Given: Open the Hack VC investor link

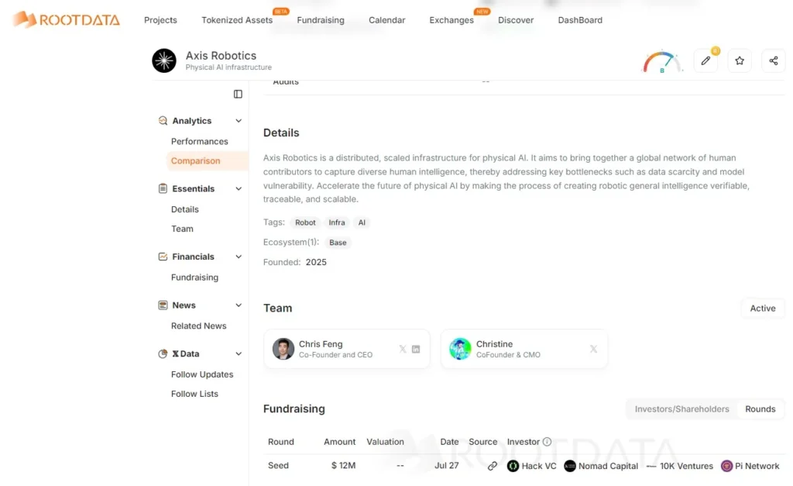Looking at the screenshot, I should [x=531, y=466].
